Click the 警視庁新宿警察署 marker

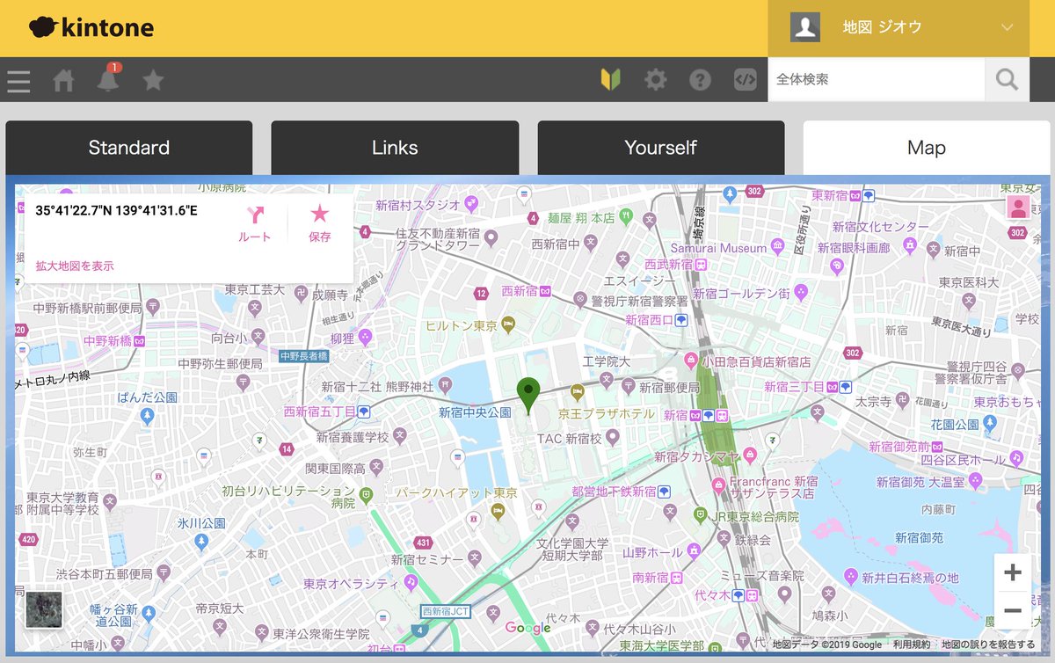click(580, 299)
